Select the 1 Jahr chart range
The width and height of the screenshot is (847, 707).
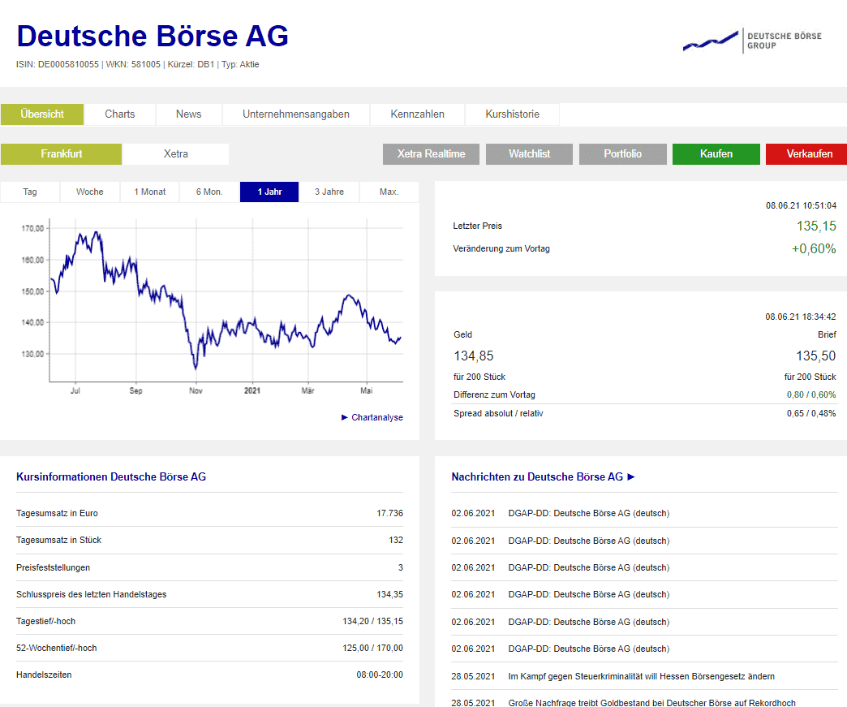tap(269, 192)
